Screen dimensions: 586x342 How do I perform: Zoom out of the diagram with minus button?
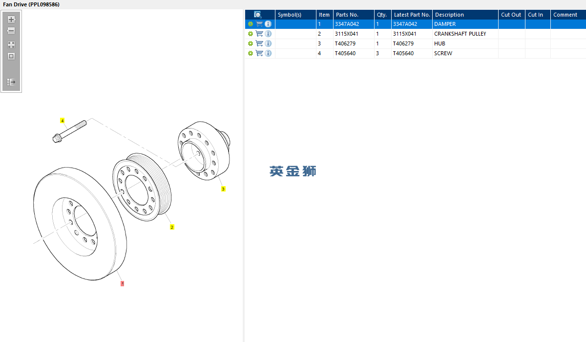[11, 31]
